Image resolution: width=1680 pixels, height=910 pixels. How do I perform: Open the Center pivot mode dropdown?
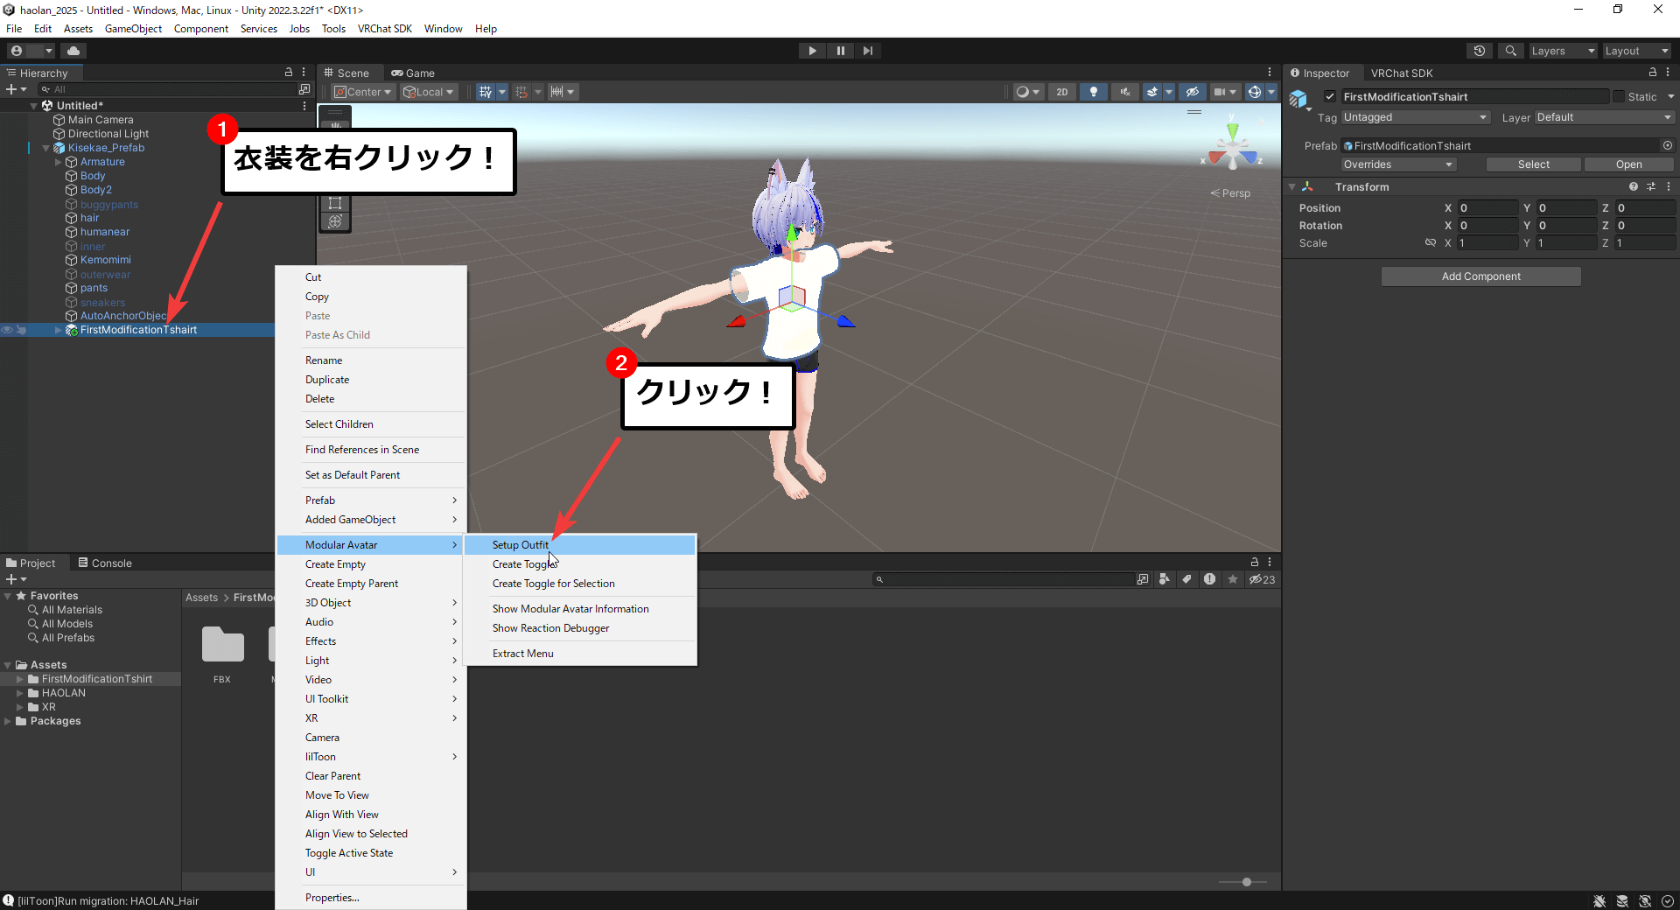click(363, 92)
